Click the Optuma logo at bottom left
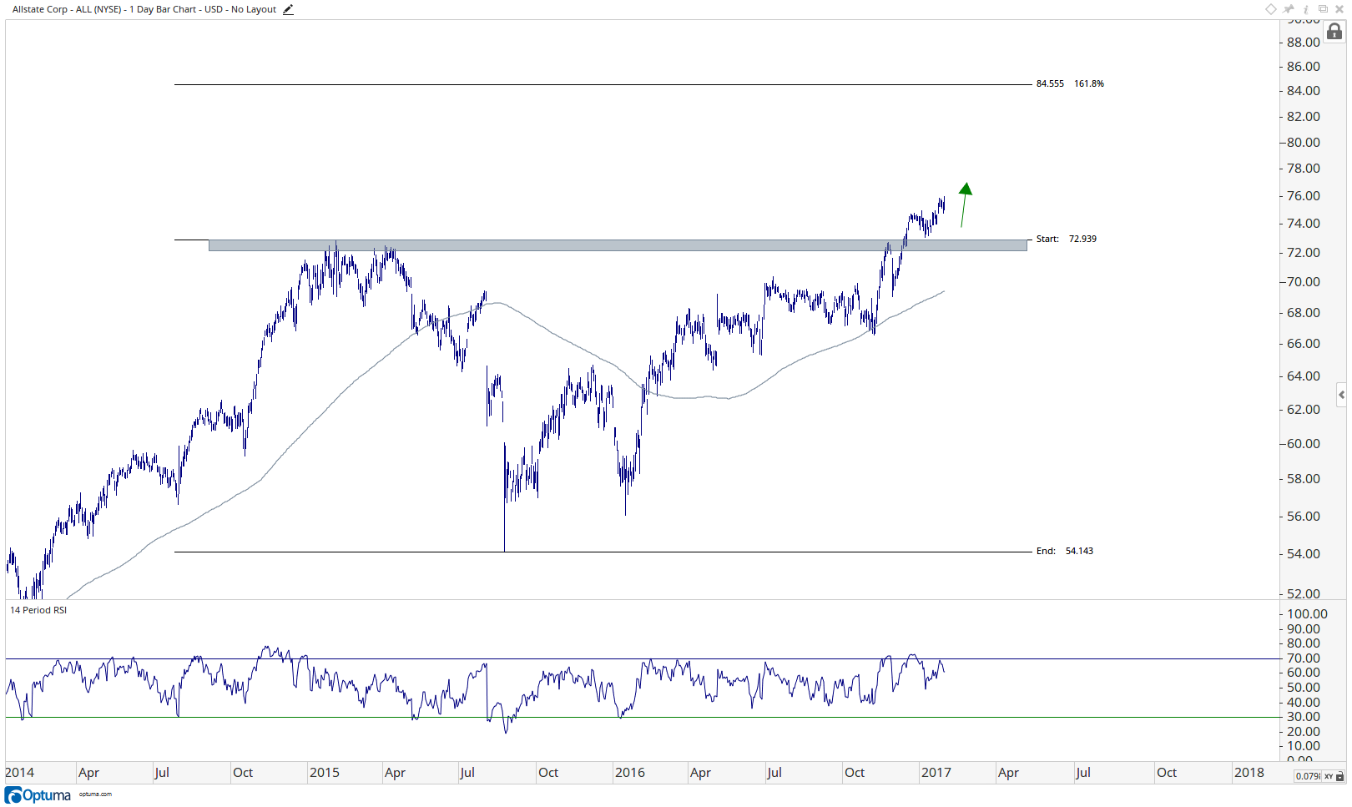The height and width of the screenshot is (807, 1352). pyautogui.click(x=38, y=794)
